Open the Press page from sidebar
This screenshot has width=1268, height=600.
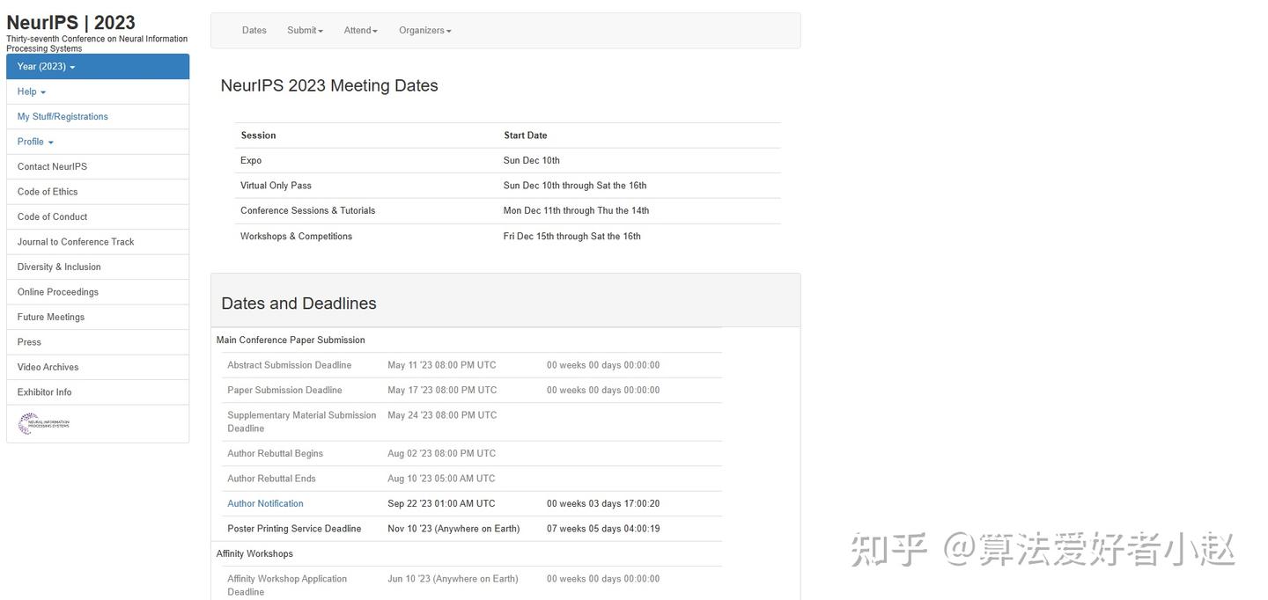click(28, 341)
